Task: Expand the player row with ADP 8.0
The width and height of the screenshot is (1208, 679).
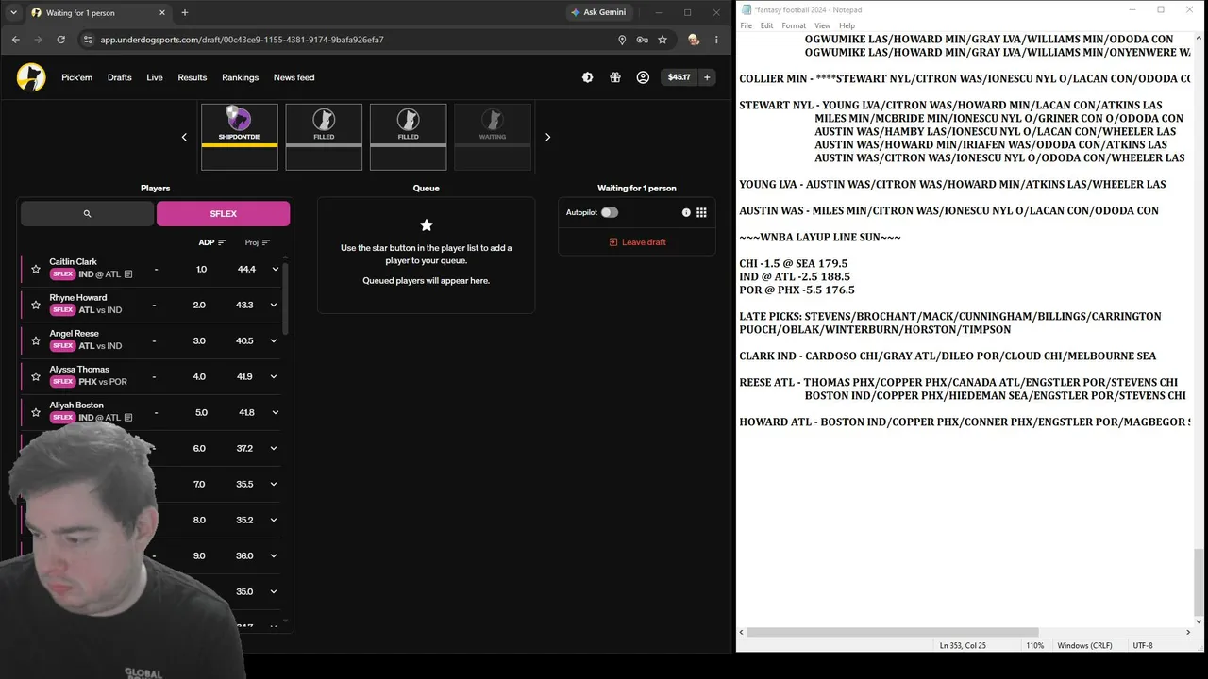Action: [x=275, y=520]
